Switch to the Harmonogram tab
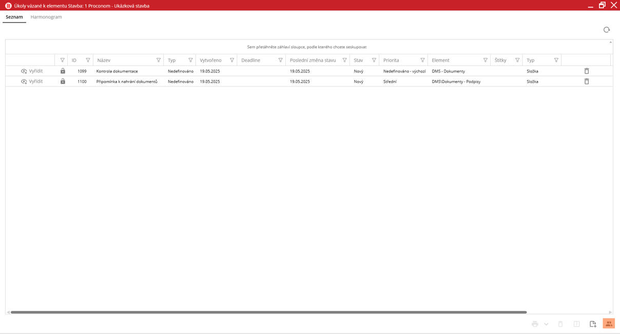This screenshot has height=334, width=620. [x=46, y=17]
